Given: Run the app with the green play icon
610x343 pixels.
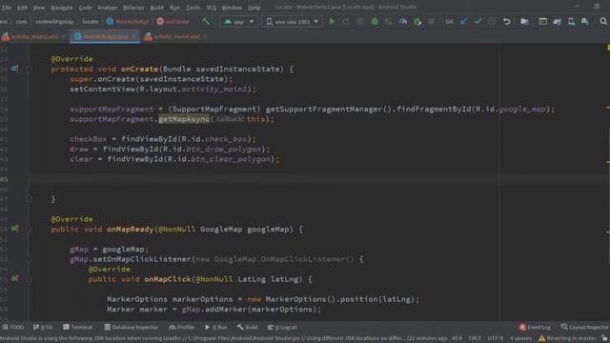Looking at the screenshot, I should click(x=332, y=21).
